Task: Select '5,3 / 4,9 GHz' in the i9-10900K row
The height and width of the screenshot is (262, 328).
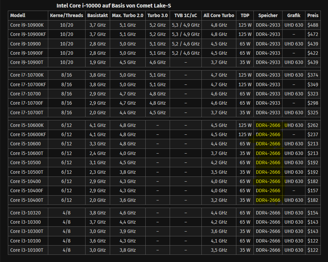Action: (x=185, y=25)
